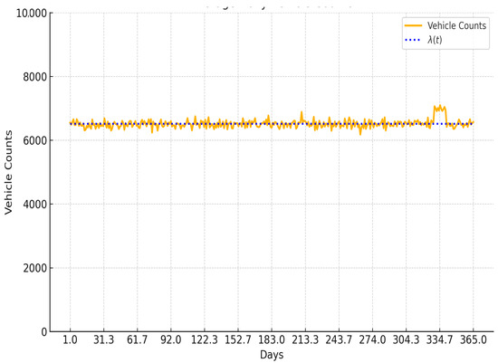The height and width of the screenshot is (363, 498).
Task: Click the dip near day 274.0
Action: tap(360, 133)
